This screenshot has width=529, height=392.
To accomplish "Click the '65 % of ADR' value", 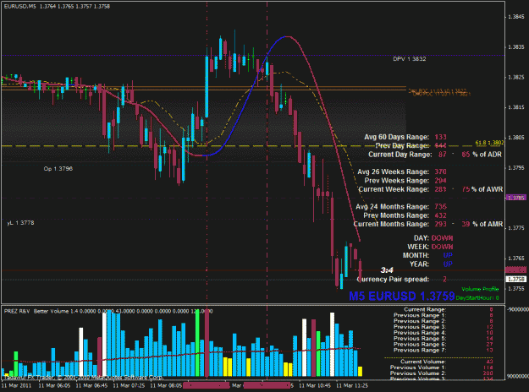I will tap(482, 155).
